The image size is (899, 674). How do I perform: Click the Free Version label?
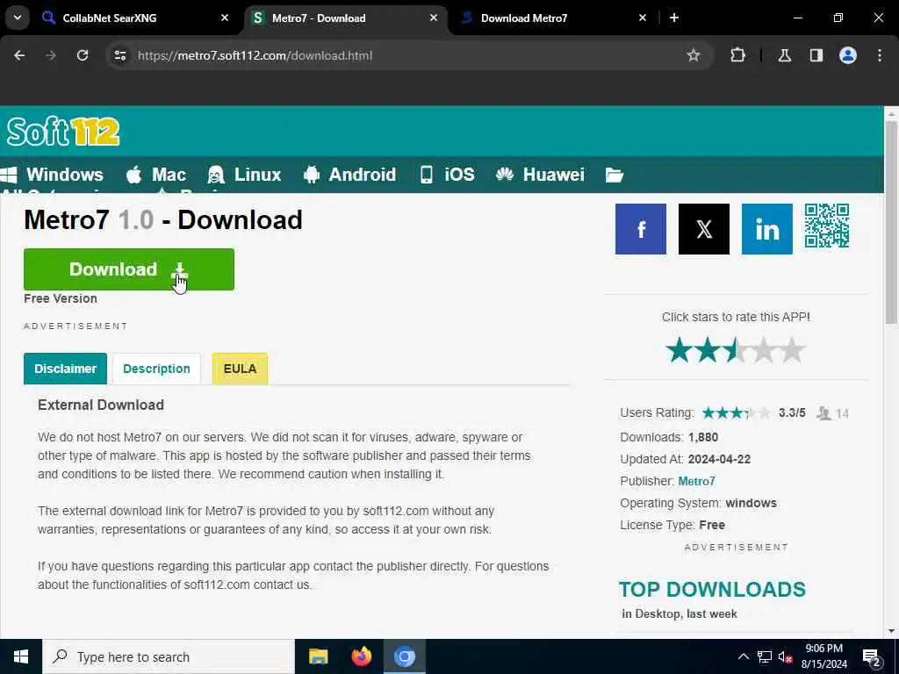click(x=61, y=298)
